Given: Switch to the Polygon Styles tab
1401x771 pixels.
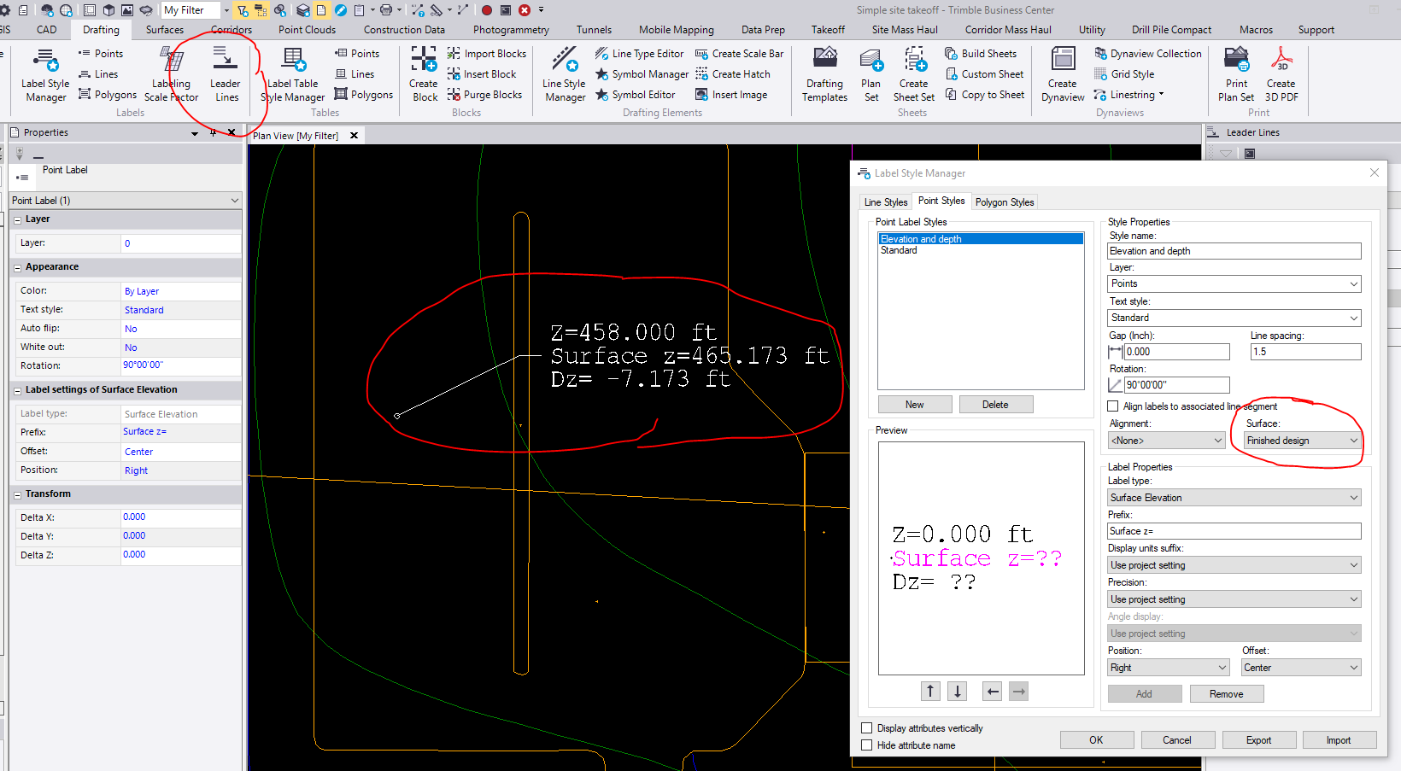Looking at the screenshot, I should click(x=1004, y=202).
